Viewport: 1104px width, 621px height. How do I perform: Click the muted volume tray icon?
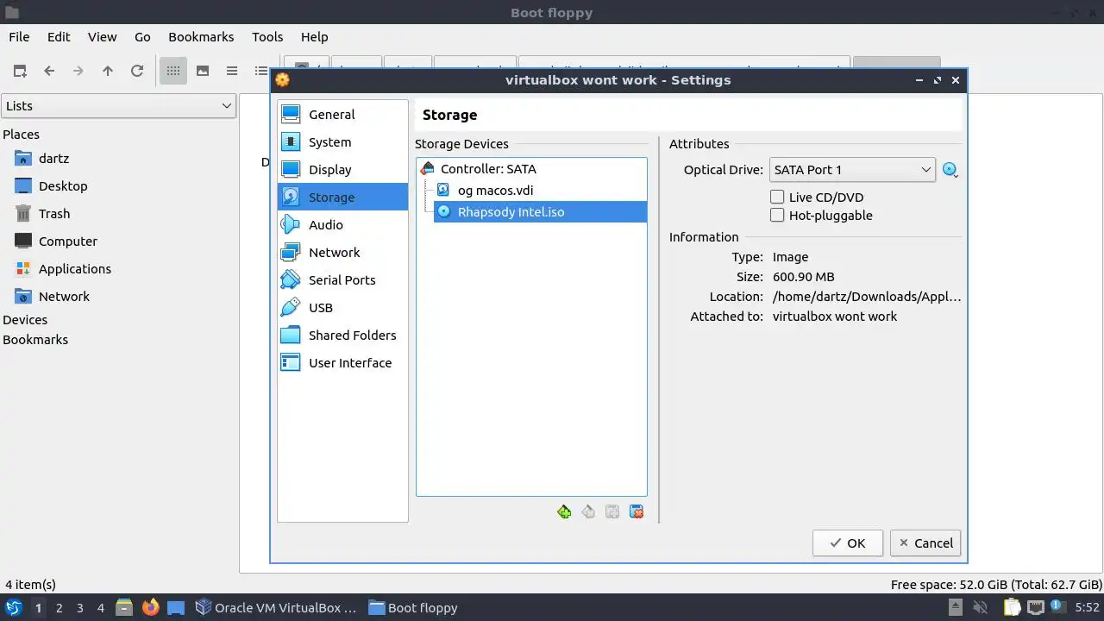click(980, 607)
